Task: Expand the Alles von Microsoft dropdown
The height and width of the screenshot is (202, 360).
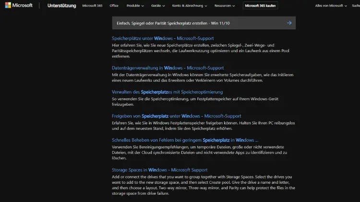Action: 331,5
